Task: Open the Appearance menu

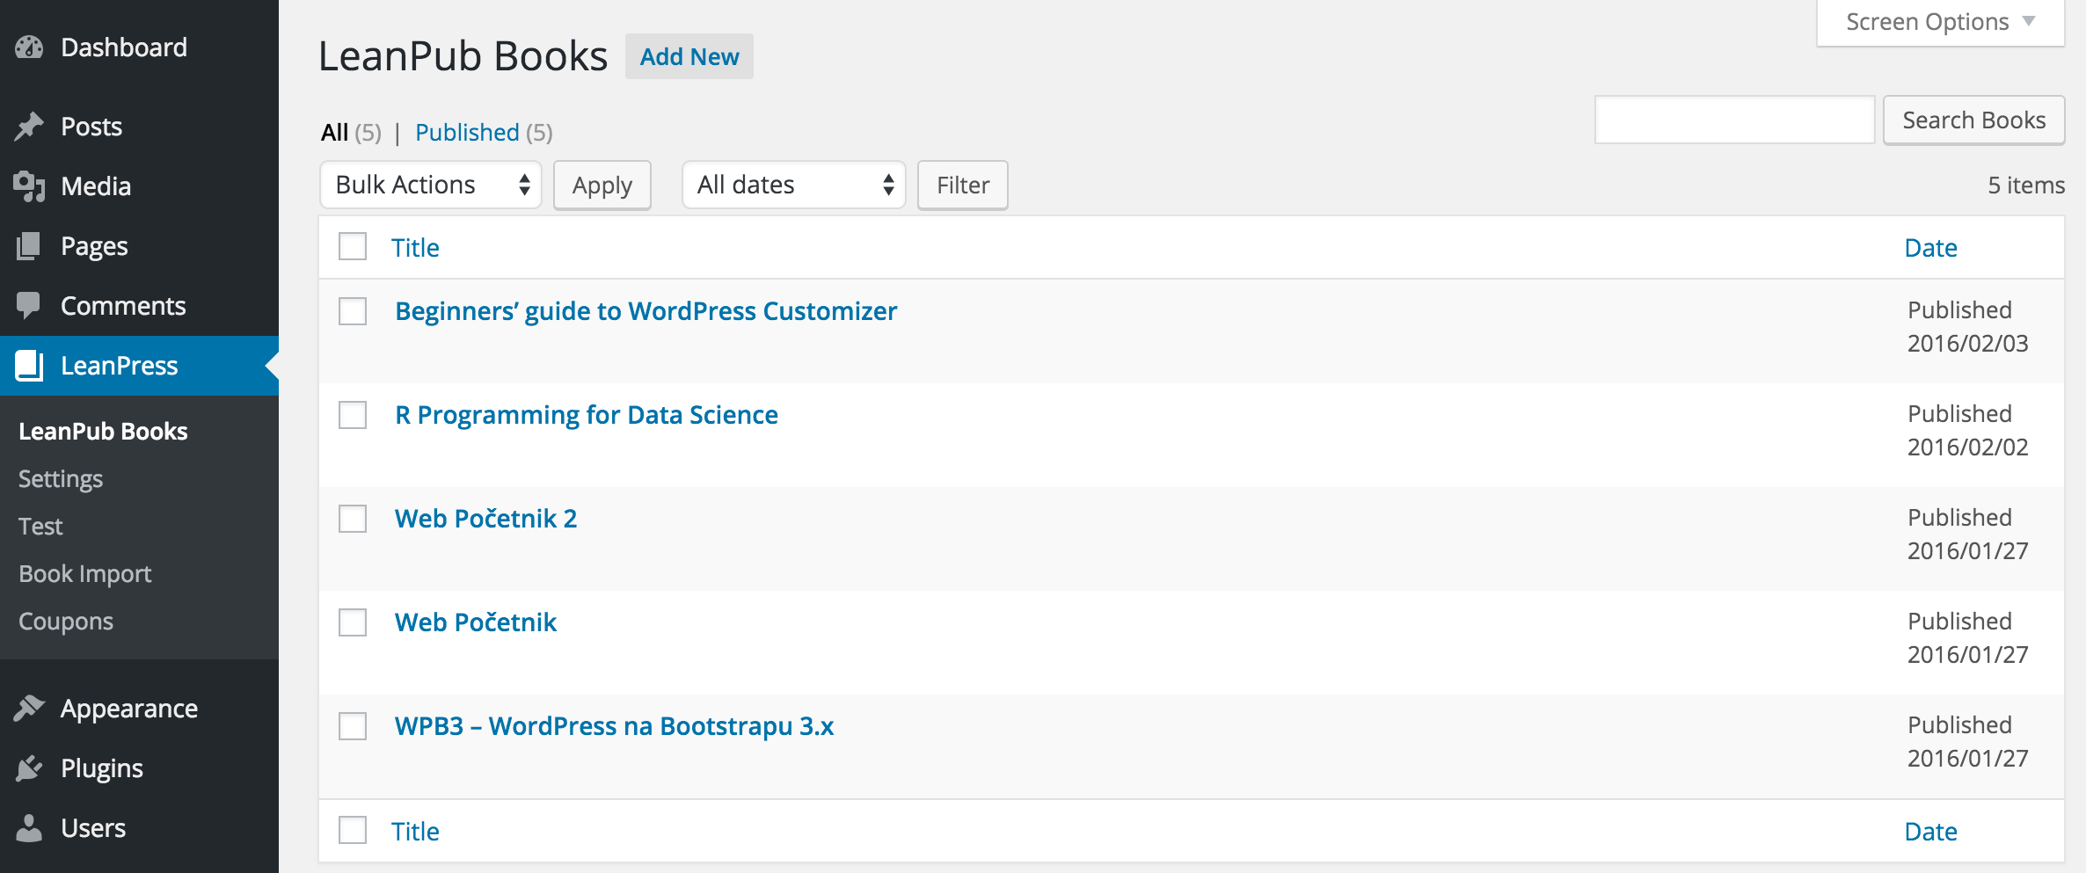Action: 139,709
